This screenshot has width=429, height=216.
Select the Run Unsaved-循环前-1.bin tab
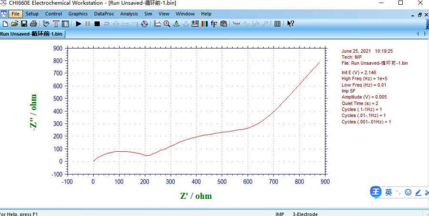pyautogui.click(x=31, y=34)
